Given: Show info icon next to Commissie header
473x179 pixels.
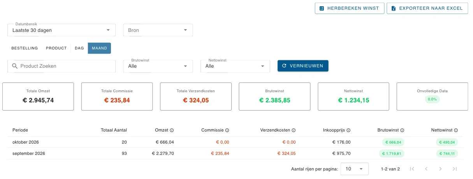Looking at the screenshot, I should click(x=227, y=130).
